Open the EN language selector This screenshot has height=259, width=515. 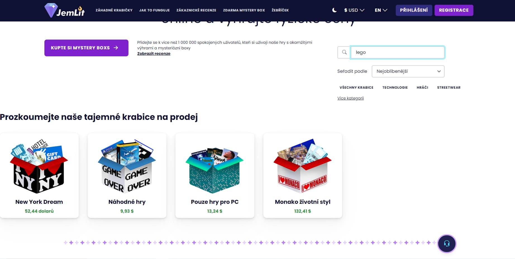(381, 10)
